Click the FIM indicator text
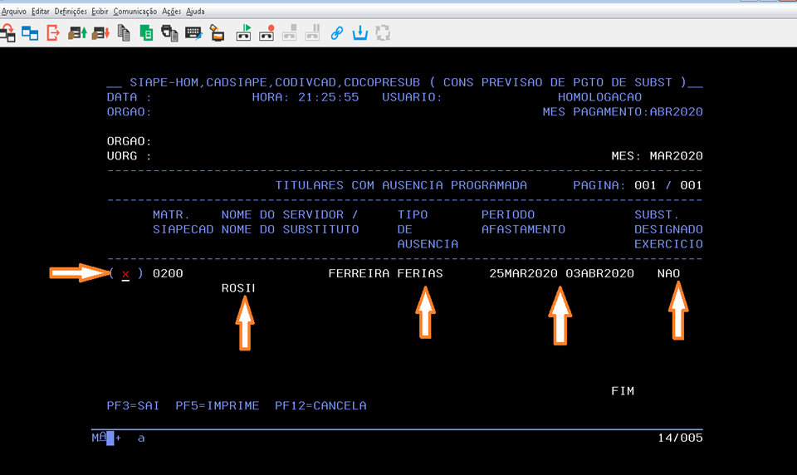 click(623, 391)
